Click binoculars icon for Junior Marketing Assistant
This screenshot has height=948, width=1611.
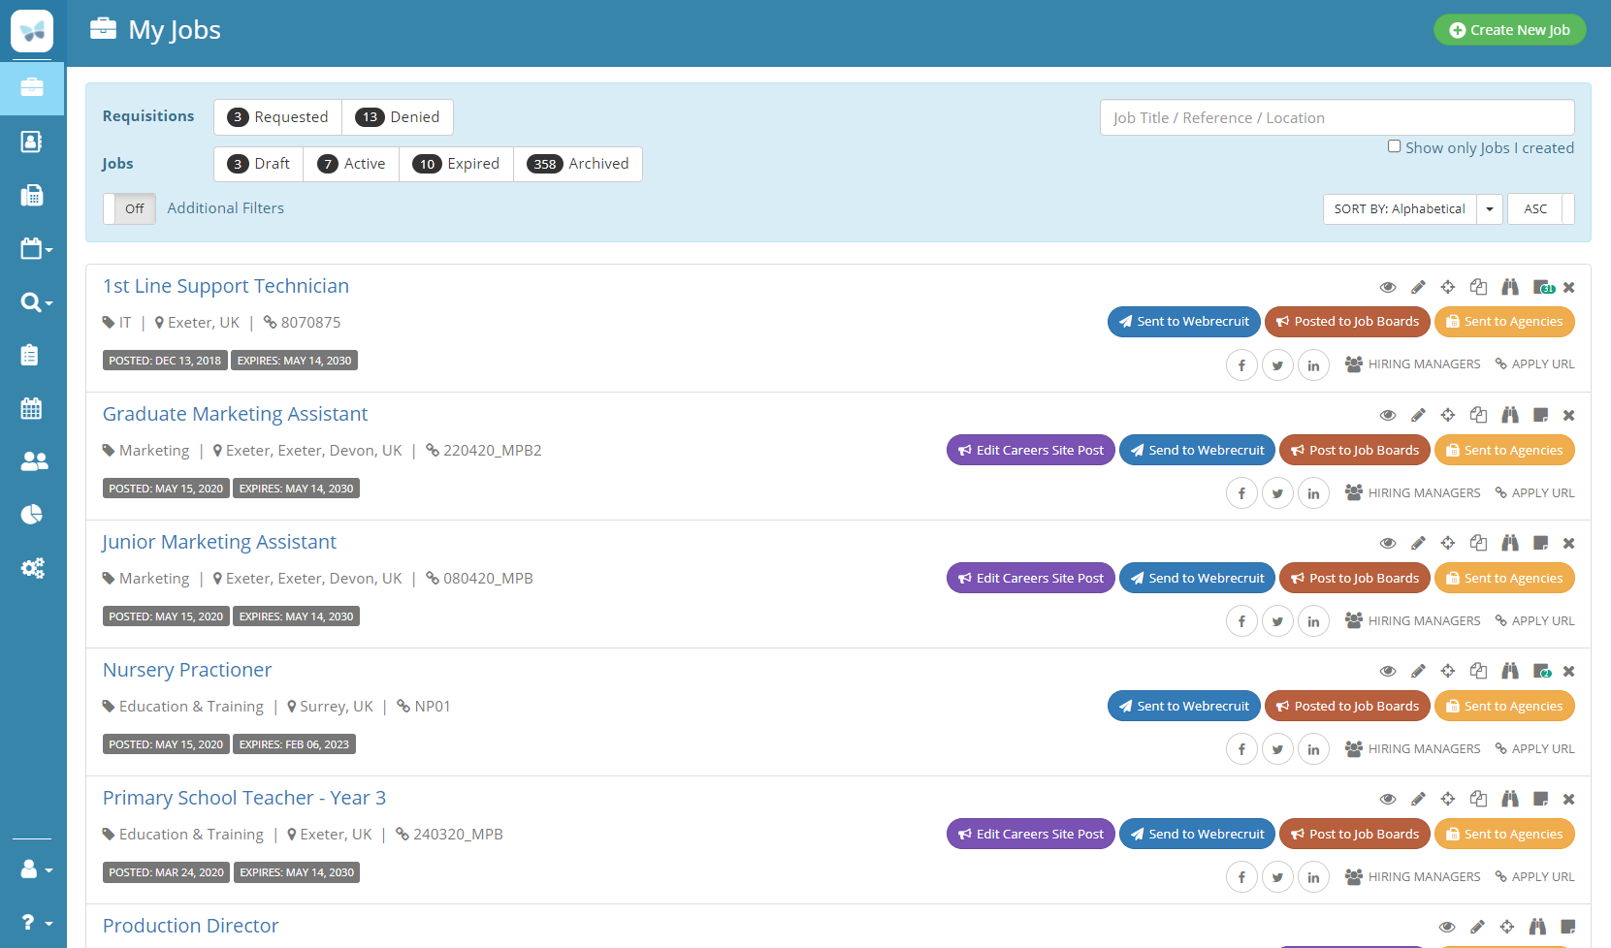(x=1510, y=543)
